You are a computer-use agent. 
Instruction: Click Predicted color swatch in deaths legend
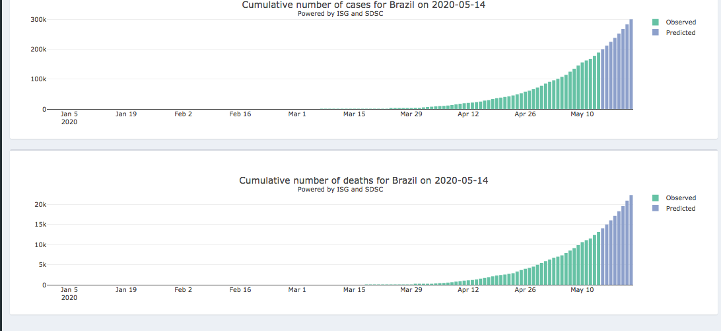click(x=655, y=208)
